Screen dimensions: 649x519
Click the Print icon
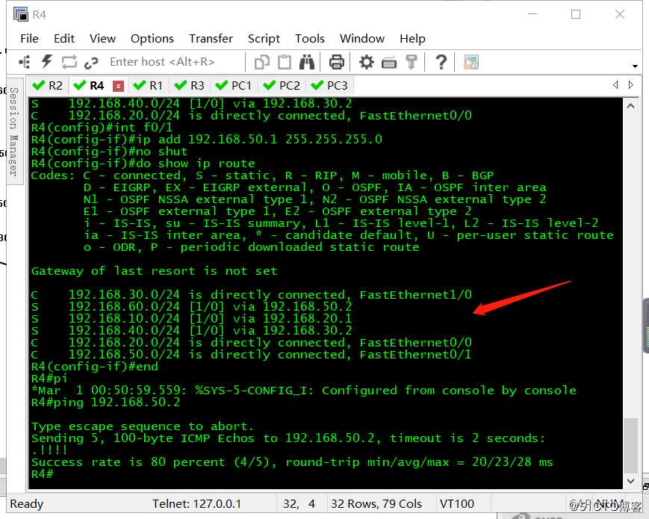tap(336, 62)
